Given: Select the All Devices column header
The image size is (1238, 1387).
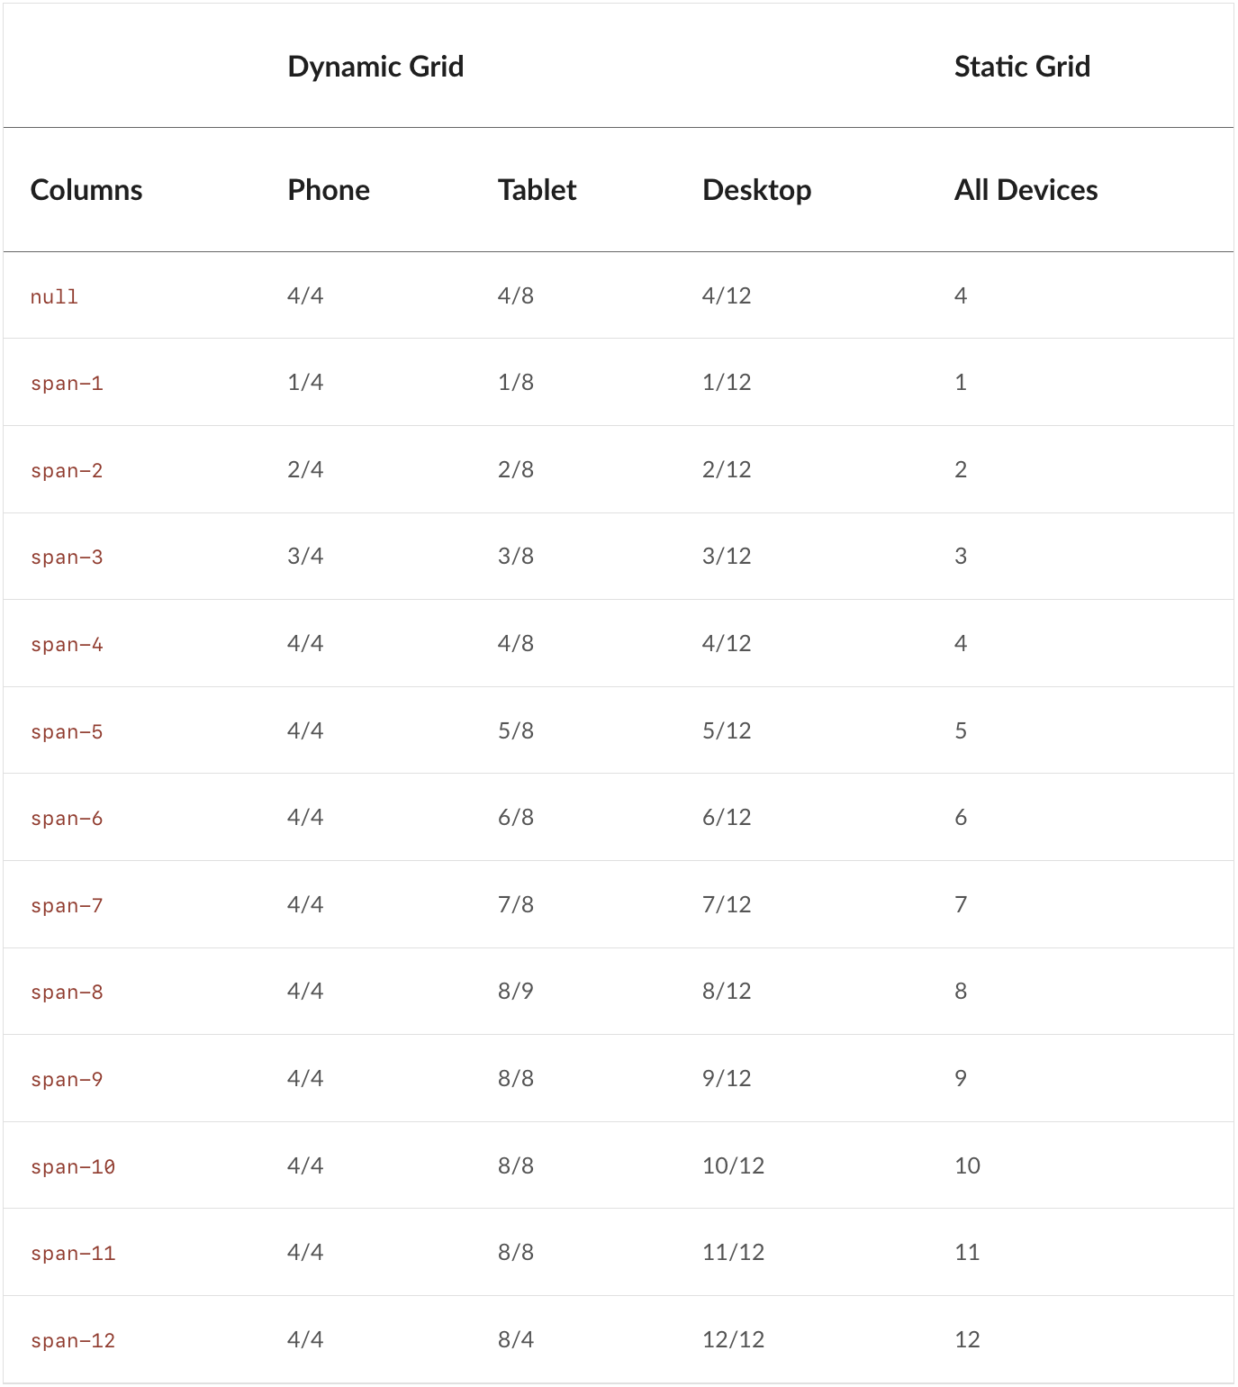Looking at the screenshot, I should pyautogui.click(x=1026, y=190).
